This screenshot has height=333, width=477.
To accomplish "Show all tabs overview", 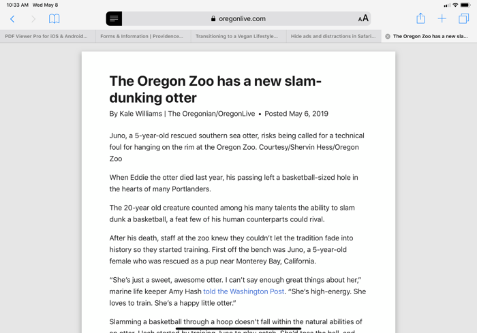I will pyautogui.click(x=463, y=19).
